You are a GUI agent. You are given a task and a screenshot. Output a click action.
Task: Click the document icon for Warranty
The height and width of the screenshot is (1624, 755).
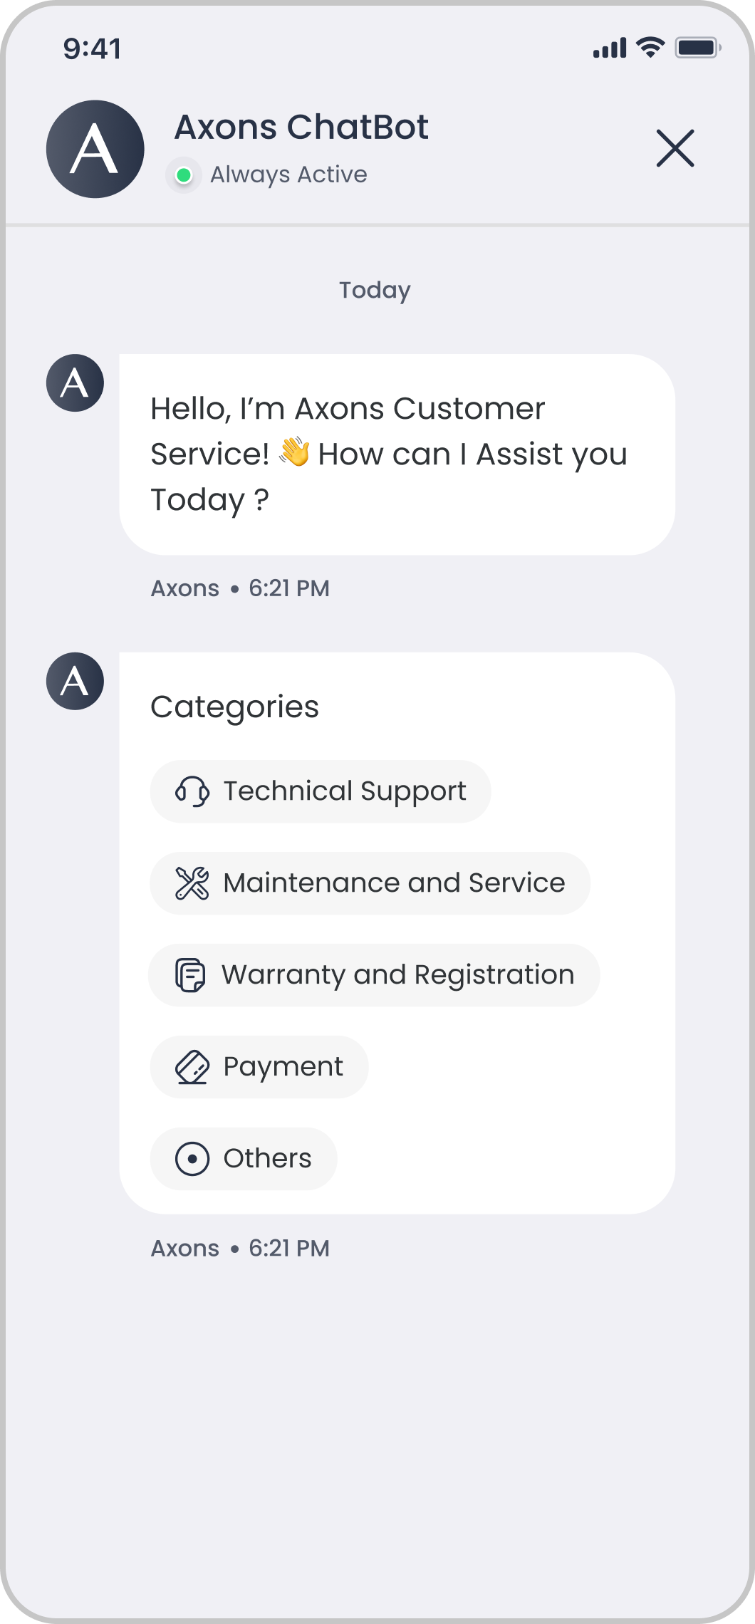coord(191,975)
